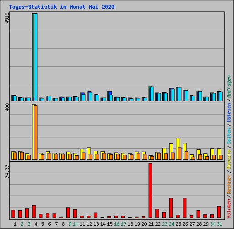Click the red Volumen bar for day 31
This screenshot has width=234, height=229.
click(x=219, y=212)
